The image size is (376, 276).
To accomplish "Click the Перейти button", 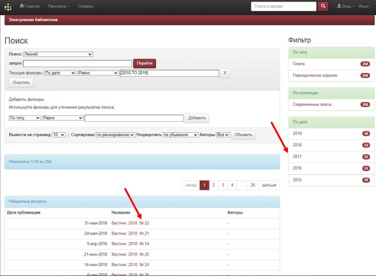I will pos(144,63).
